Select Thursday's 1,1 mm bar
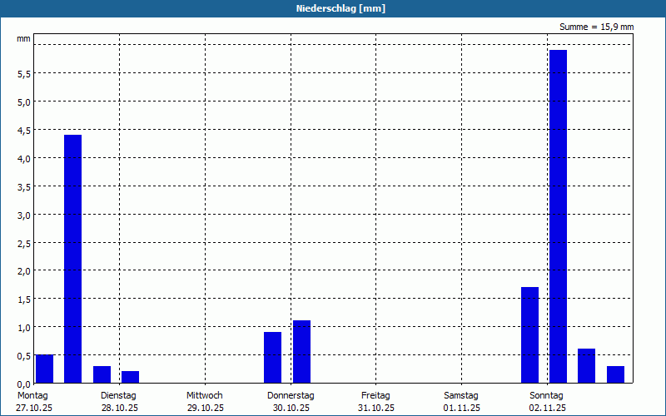Image resolution: width=666 pixels, height=416 pixels. pos(301,351)
